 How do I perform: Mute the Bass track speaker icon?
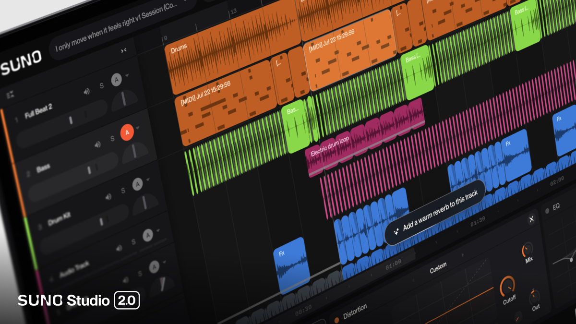click(98, 144)
